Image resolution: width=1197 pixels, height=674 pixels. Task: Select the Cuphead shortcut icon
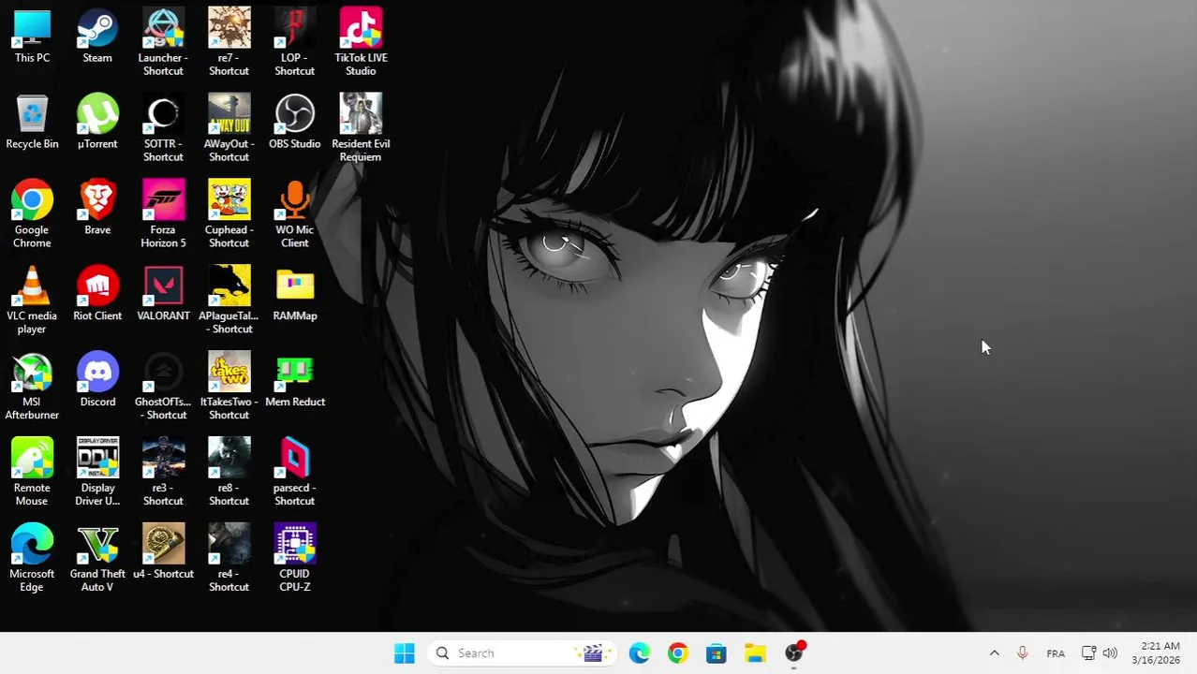pyautogui.click(x=229, y=214)
